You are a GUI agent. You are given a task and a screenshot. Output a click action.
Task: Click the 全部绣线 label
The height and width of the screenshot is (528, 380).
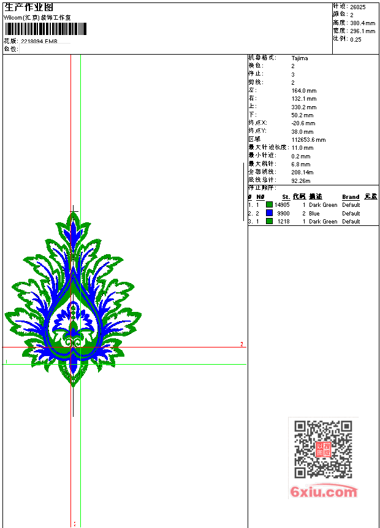click(262, 172)
